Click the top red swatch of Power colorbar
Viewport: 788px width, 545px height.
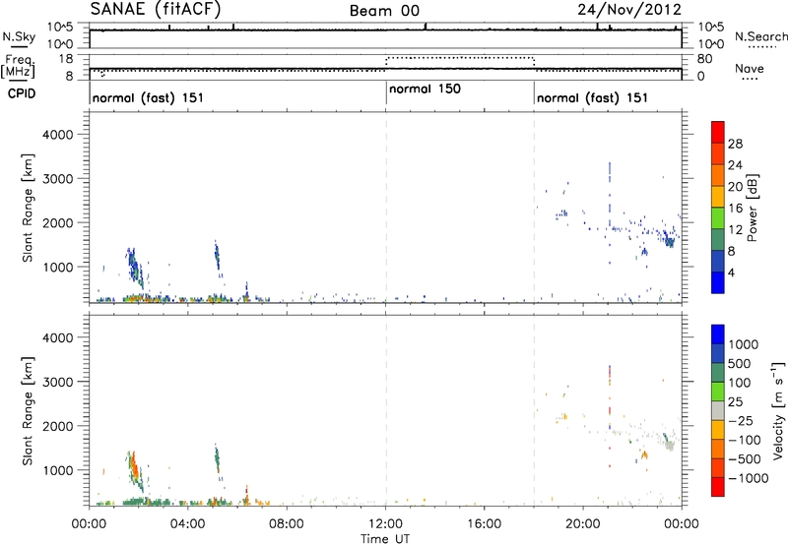pyautogui.click(x=718, y=133)
